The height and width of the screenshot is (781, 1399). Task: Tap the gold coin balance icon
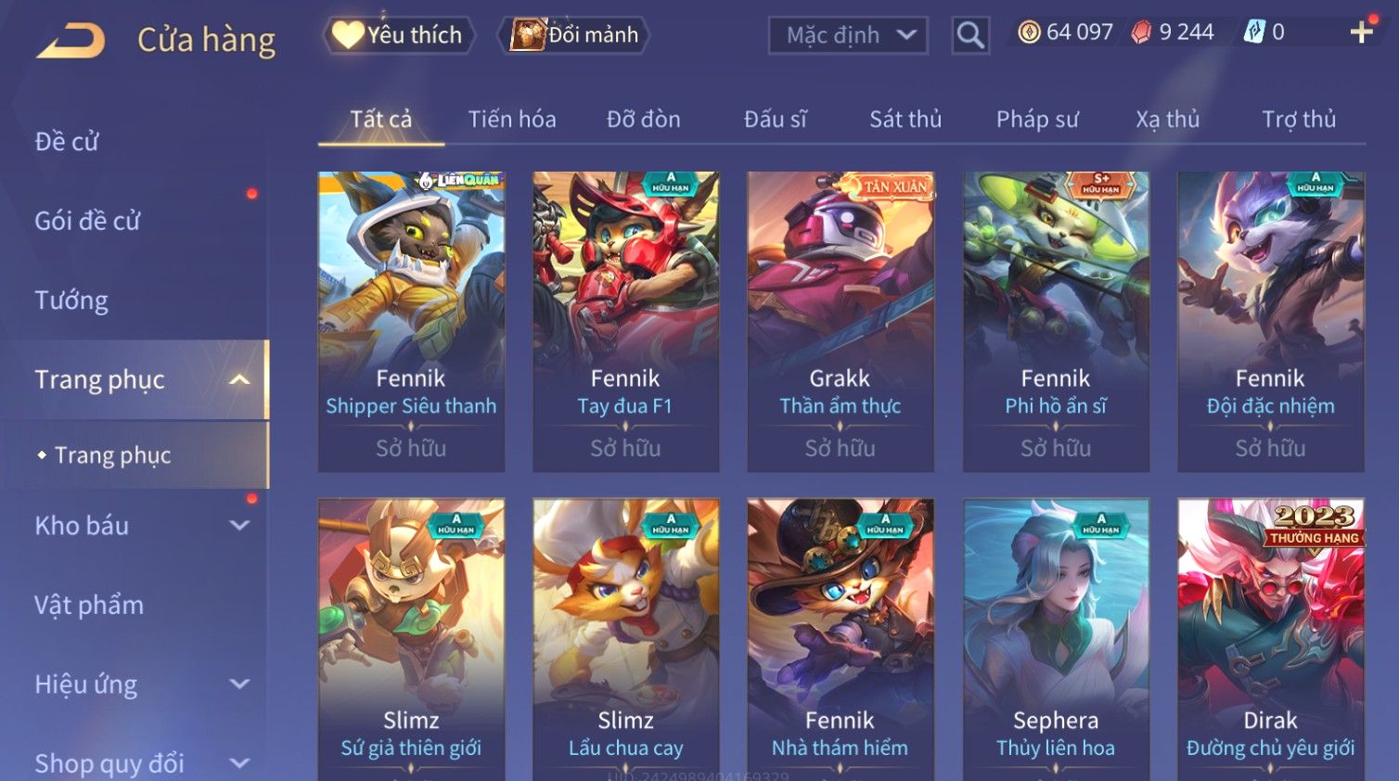click(1029, 32)
